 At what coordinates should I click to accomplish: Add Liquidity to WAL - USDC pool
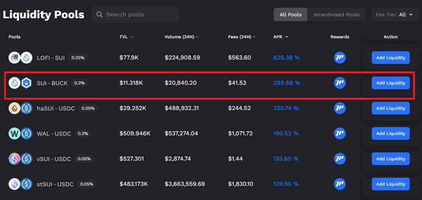point(390,133)
